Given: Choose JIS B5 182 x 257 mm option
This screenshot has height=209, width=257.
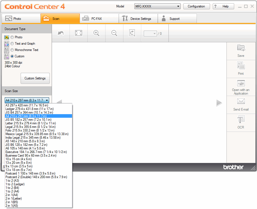Looking at the screenshot, I should 38,120.
